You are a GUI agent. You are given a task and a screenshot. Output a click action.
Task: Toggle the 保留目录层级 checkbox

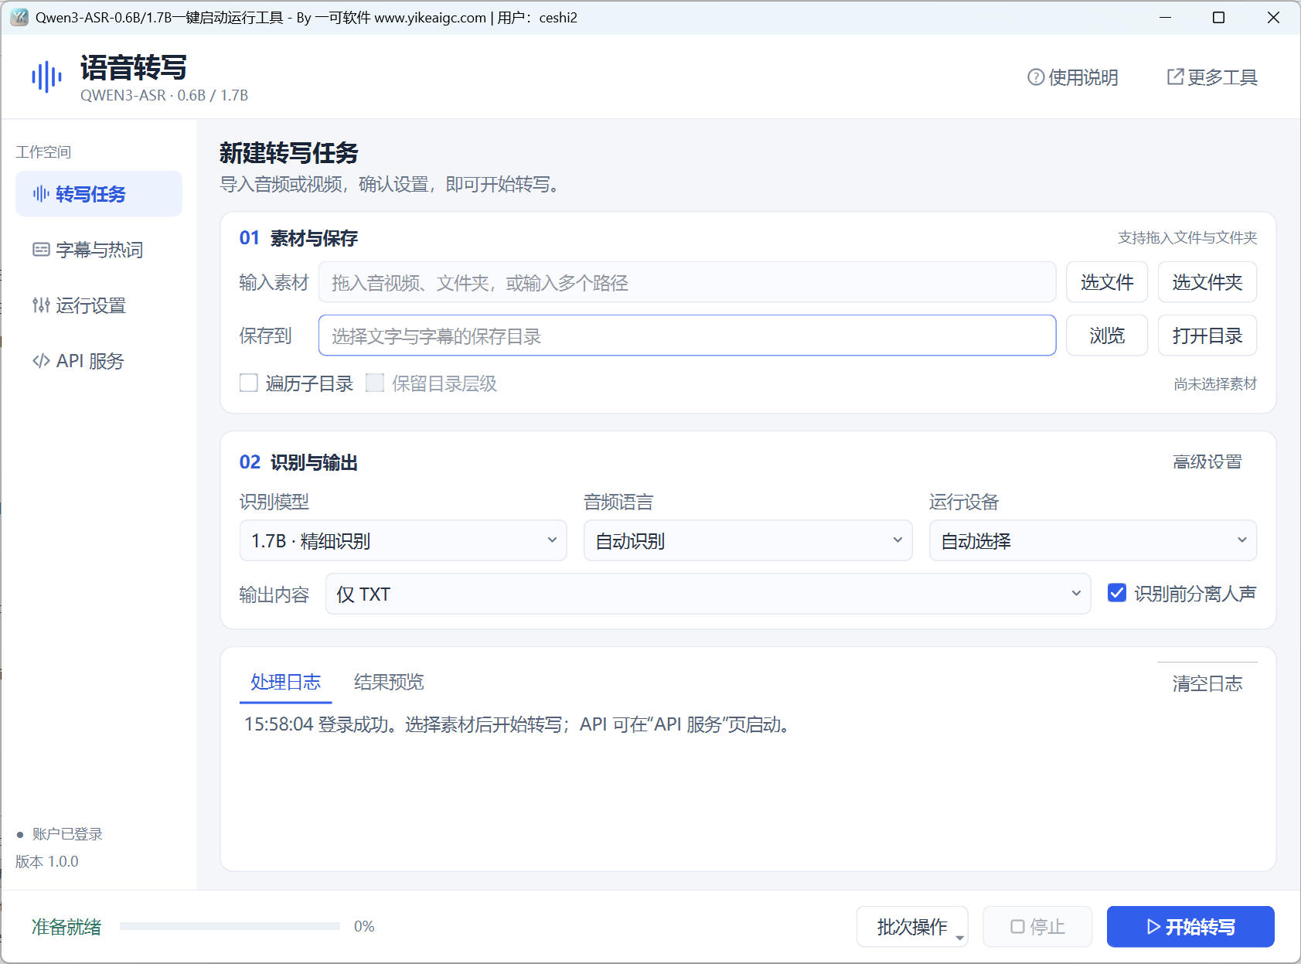pyautogui.click(x=375, y=383)
